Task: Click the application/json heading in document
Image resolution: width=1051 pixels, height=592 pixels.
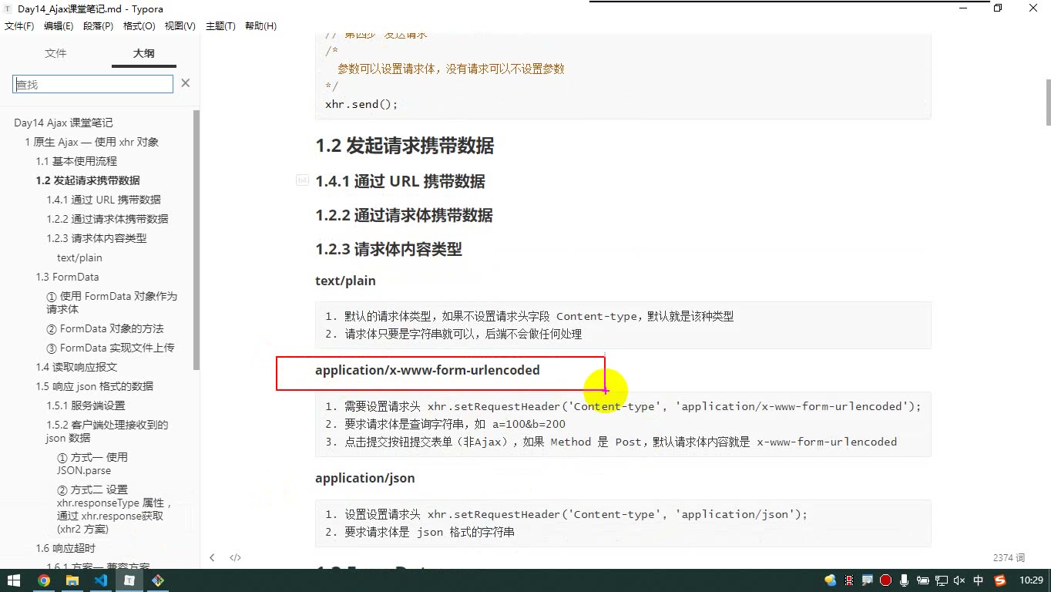Action: (365, 478)
